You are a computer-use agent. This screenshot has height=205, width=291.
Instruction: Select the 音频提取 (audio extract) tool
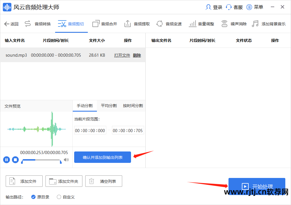click(x=137, y=24)
